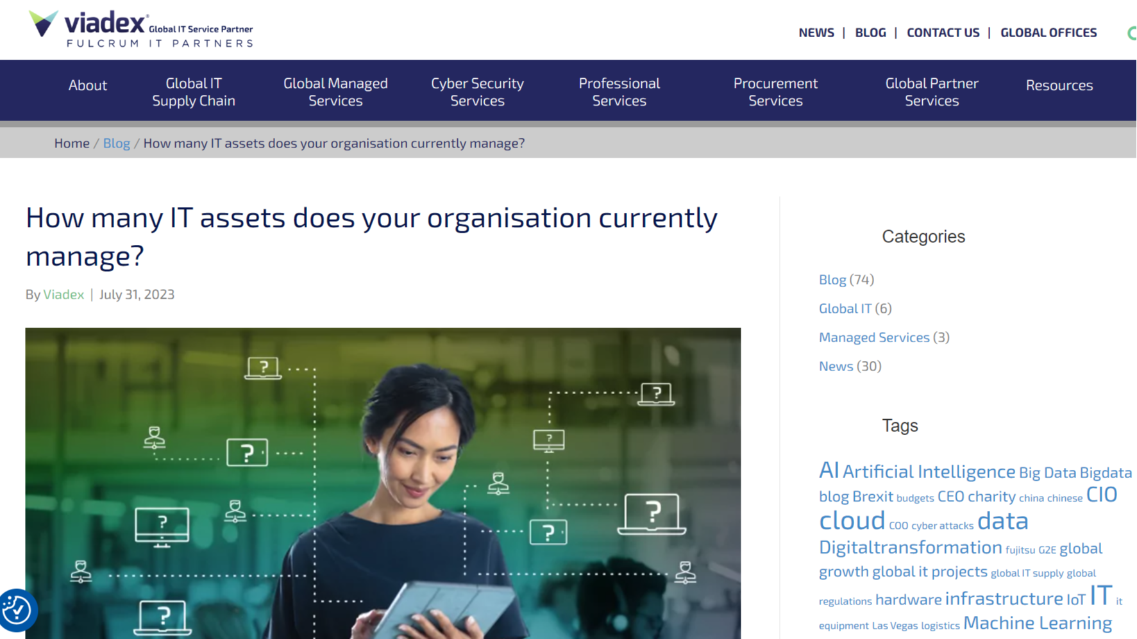This screenshot has width=1137, height=639.
Task: Select the Brexit tag
Action: (x=873, y=497)
